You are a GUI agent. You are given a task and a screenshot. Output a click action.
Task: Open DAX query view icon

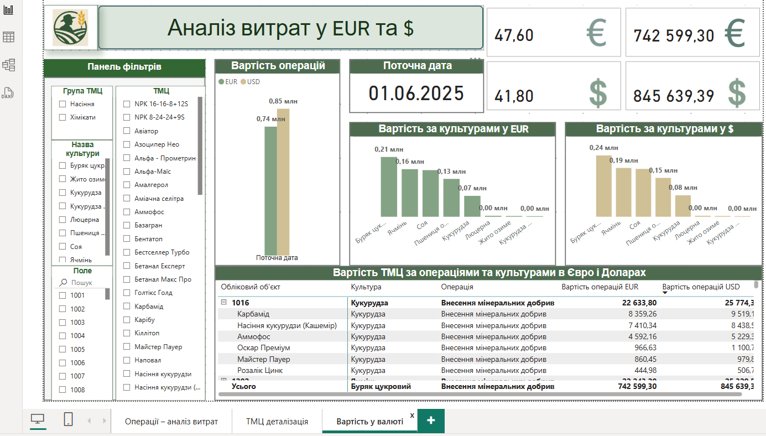pyautogui.click(x=7, y=93)
